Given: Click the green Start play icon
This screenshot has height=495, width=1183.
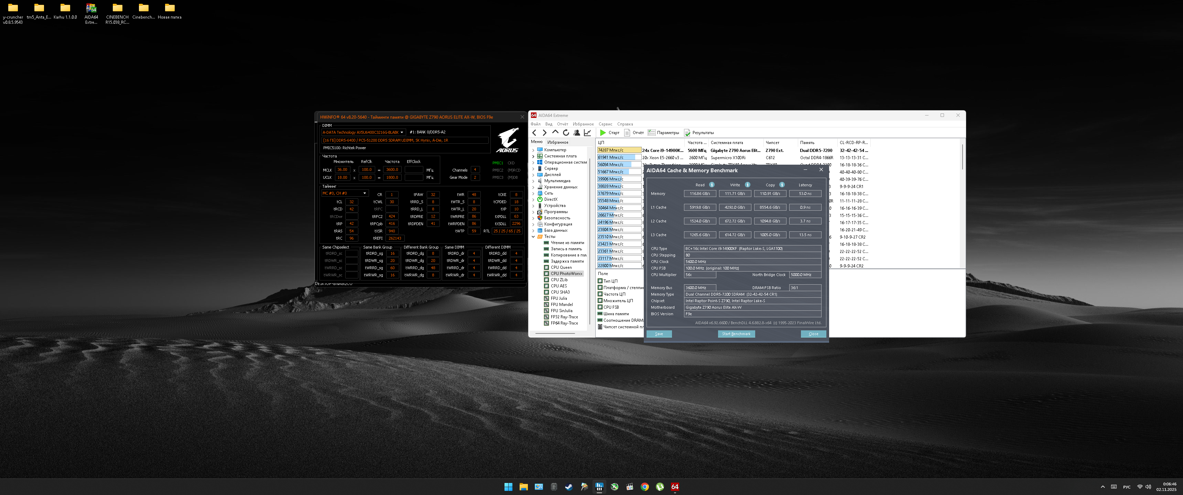Looking at the screenshot, I should point(603,133).
